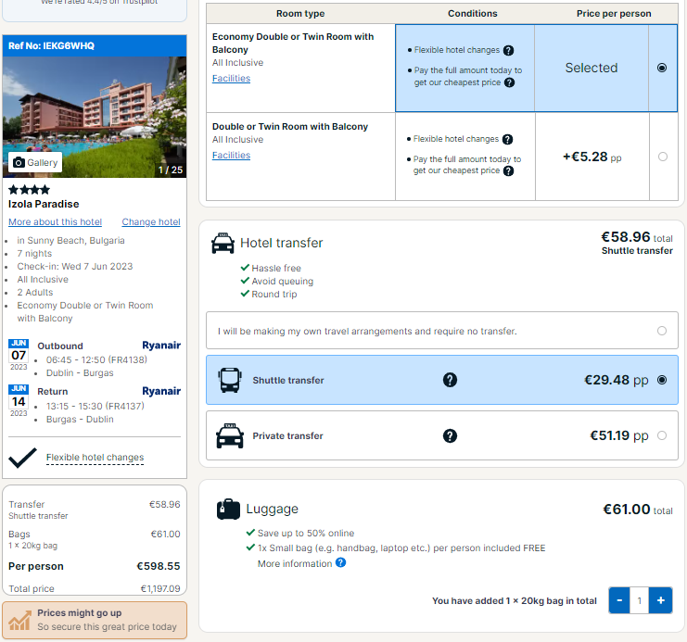Click the Price per person column header
The image size is (687, 642).
click(614, 14)
